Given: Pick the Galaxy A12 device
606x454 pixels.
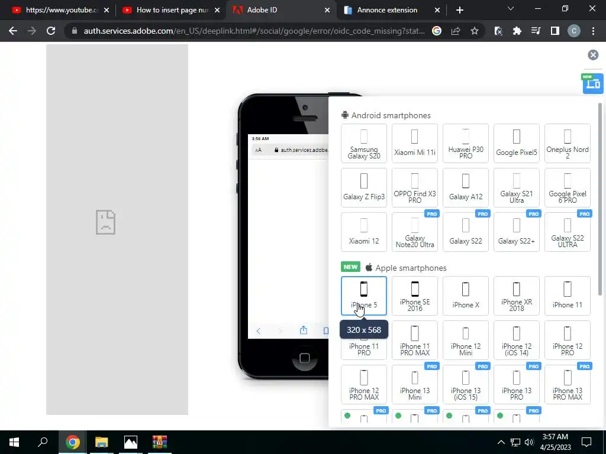Looking at the screenshot, I should tap(466, 188).
